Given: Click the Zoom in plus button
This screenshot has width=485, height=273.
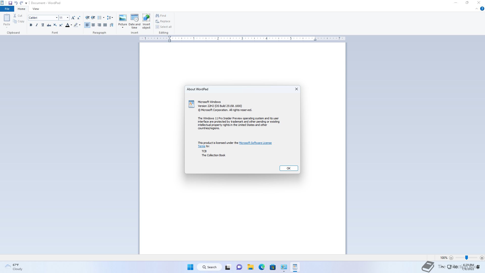Looking at the screenshot, I should click(482, 258).
